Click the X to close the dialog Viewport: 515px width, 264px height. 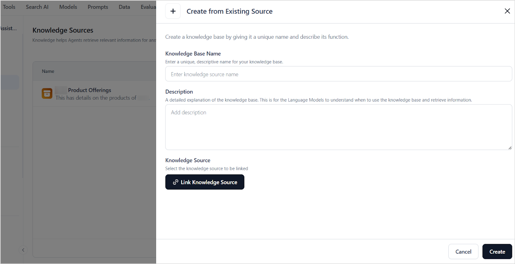(x=507, y=11)
